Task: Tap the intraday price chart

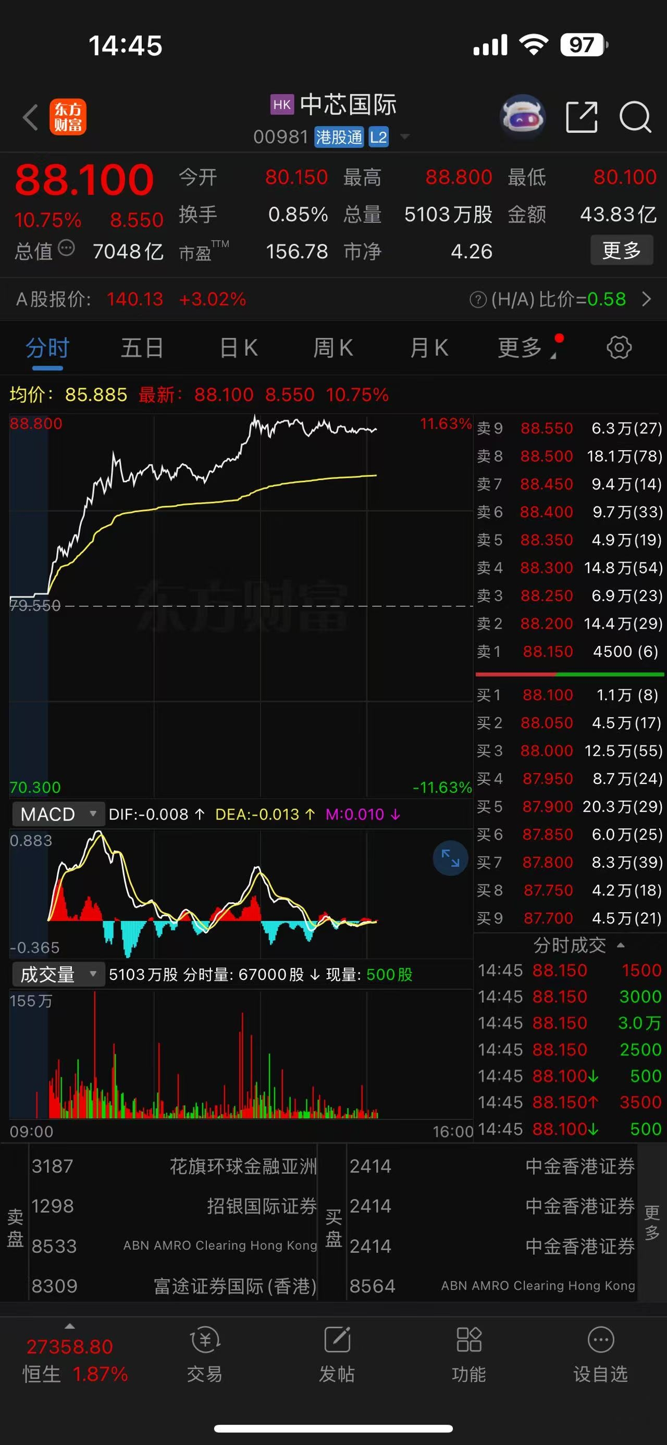Action: (x=241, y=606)
